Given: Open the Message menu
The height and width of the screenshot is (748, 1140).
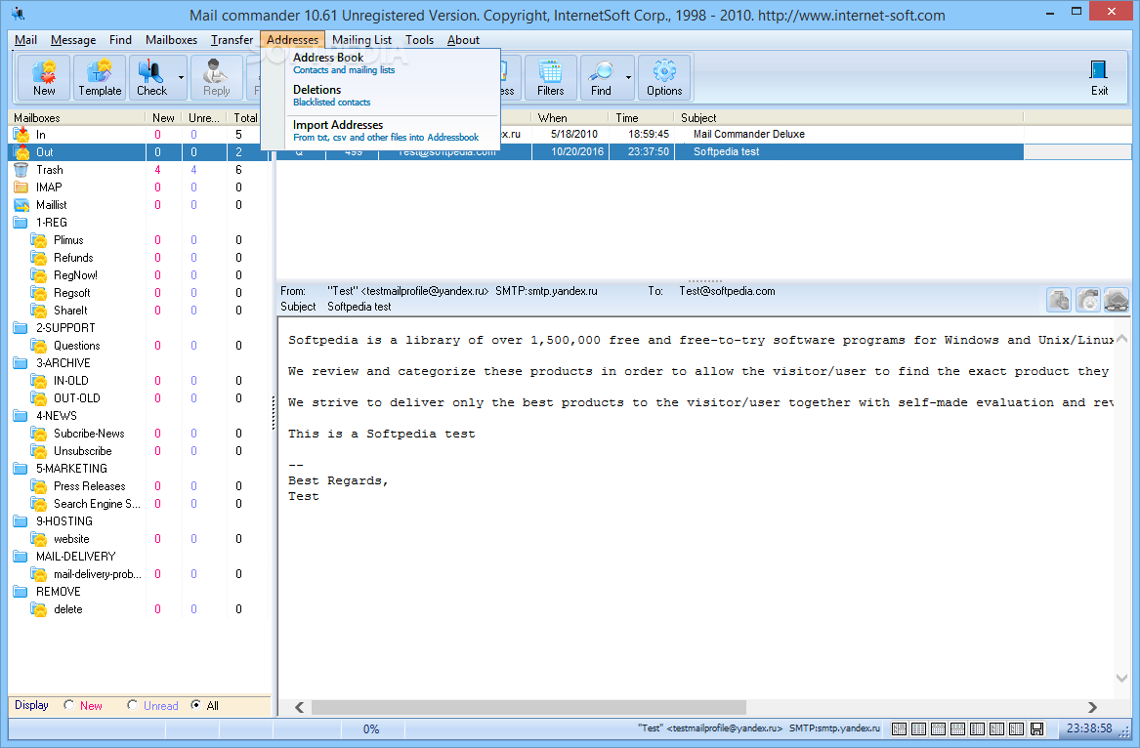Looking at the screenshot, I should (72, 40).
